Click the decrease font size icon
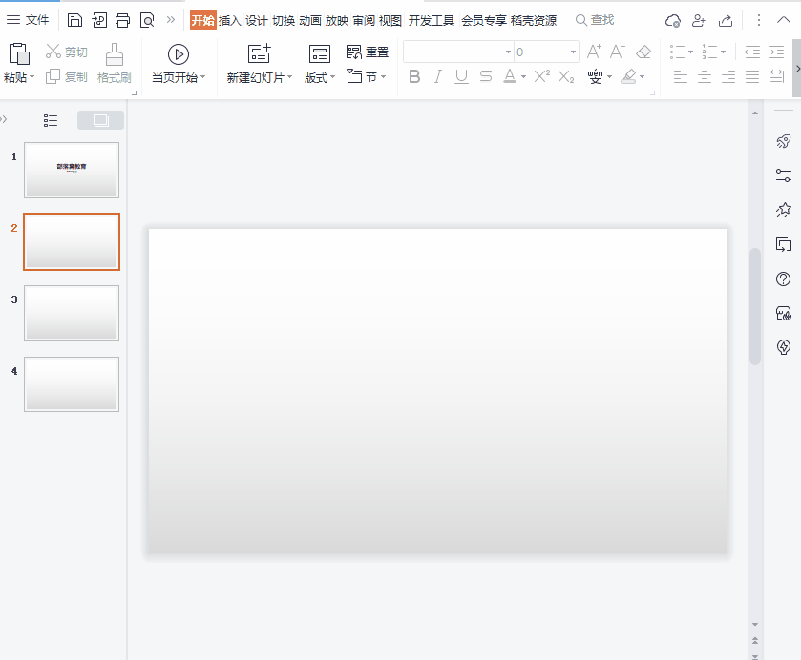 click(618, 52)
